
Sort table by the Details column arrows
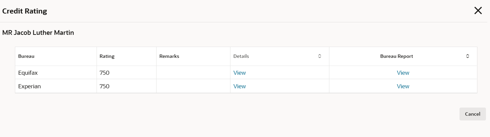tap(319, 56)
